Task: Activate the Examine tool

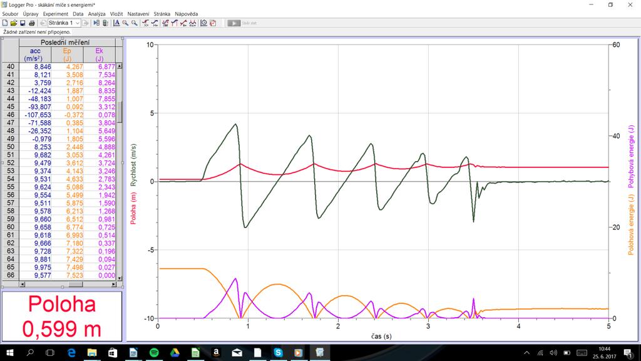Action: click(x=145, y=23)
